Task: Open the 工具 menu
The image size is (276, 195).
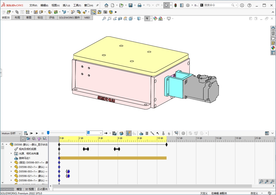Action: pyautogui.click(x=77, y=5)
